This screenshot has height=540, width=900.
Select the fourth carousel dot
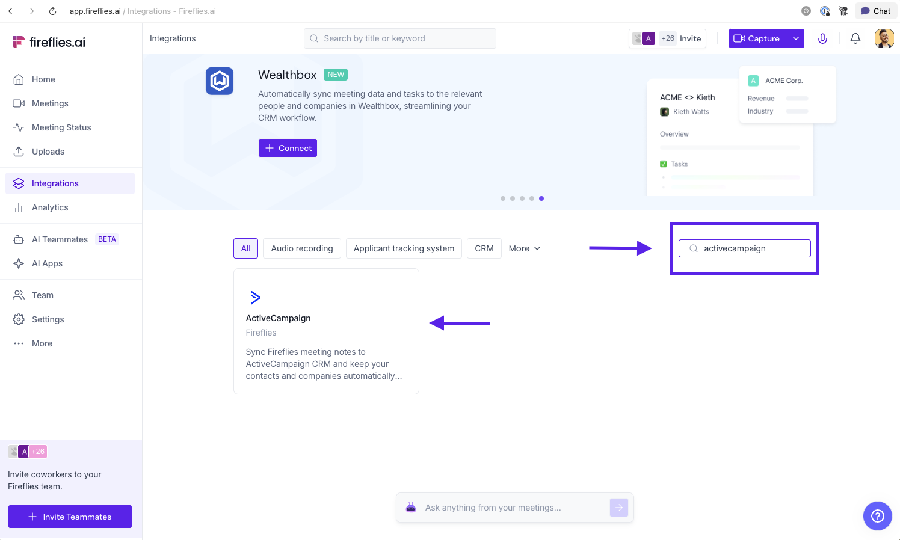click(x=532, y=198)
